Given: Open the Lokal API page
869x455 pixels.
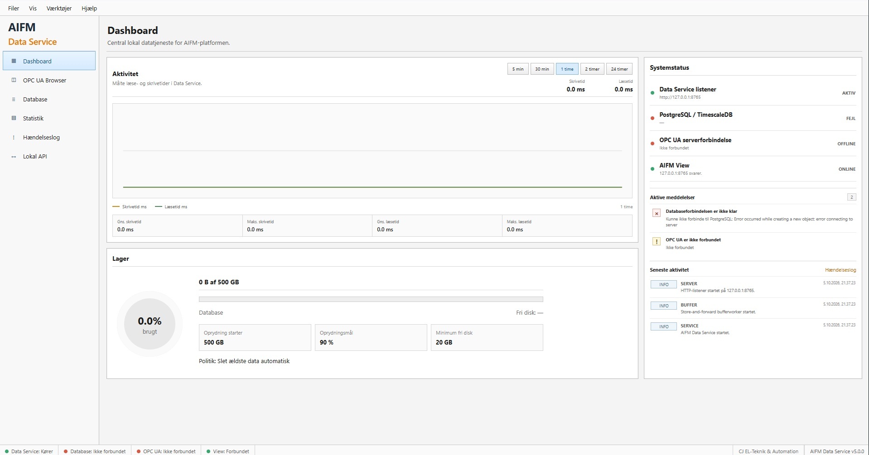Looking at the screenshot, I should click(x=49, y=156).
